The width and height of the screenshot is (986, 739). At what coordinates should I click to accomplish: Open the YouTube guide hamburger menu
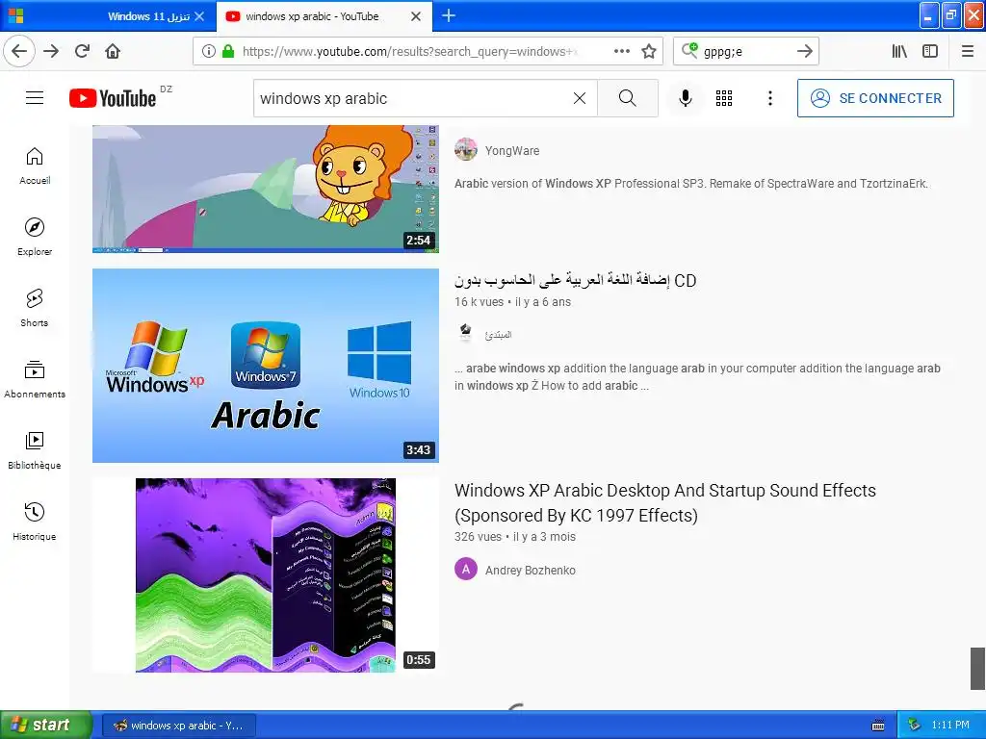coord(35,98)
